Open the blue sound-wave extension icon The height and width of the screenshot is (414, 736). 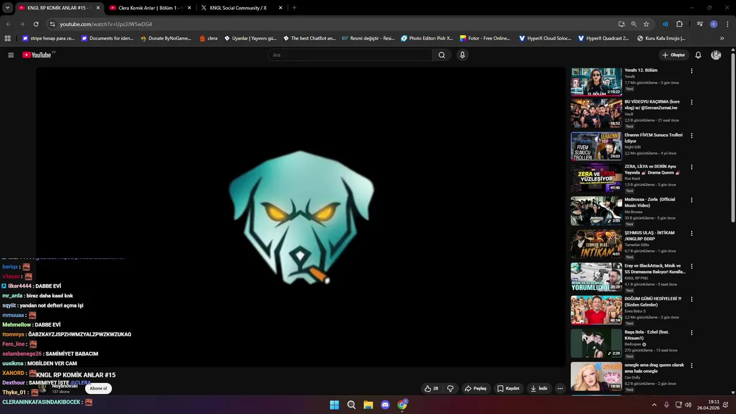coord(665,24)
